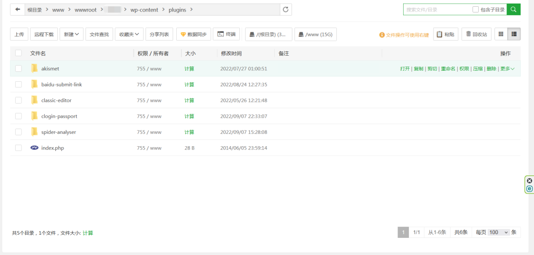Open the per-page 100 count dropdown
Screen dimensions: 534x255
[498, 232]
